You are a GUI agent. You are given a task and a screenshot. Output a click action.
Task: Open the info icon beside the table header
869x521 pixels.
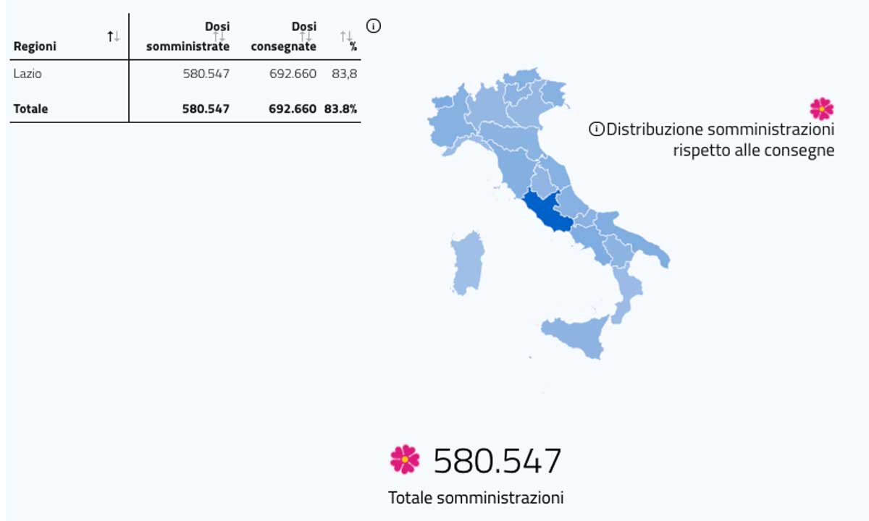click(374, 26)
